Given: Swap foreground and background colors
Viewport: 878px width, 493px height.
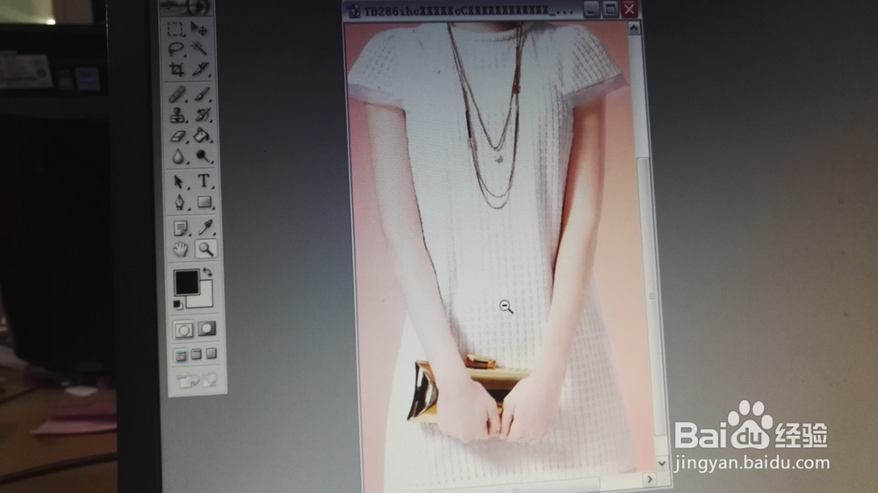Looking at the screenshot, I should pos(208,272).
